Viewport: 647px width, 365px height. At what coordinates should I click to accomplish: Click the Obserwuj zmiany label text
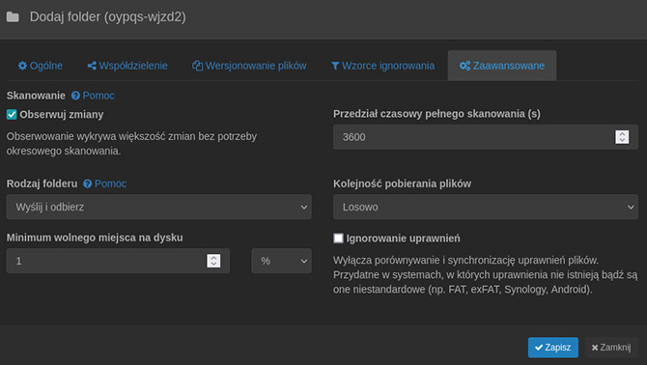62,115
